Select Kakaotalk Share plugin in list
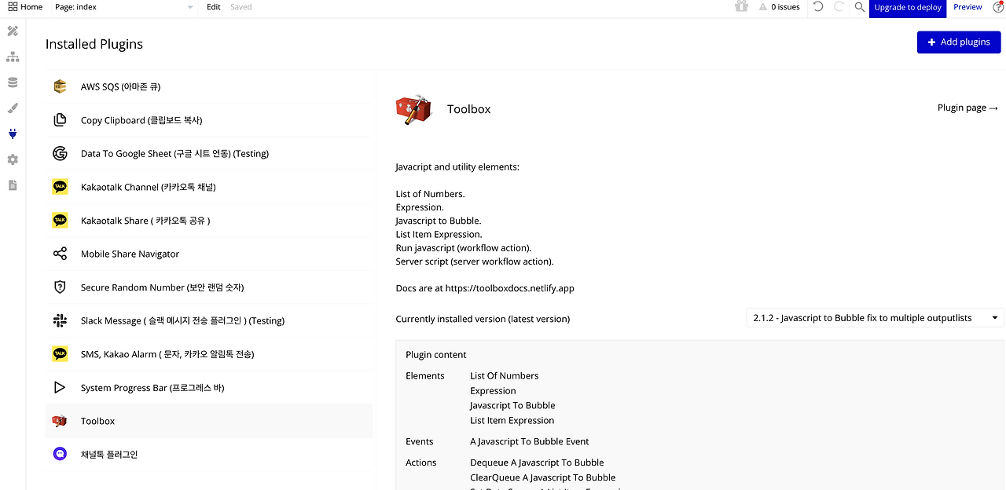Image resolution: width=1006 pixels, height=490 pixels. click(x=145, y=221)
